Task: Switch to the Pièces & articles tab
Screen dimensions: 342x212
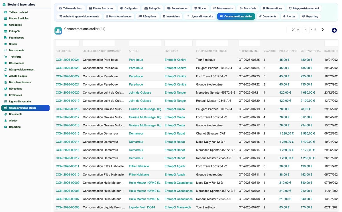Action: (x=101, y=8)
